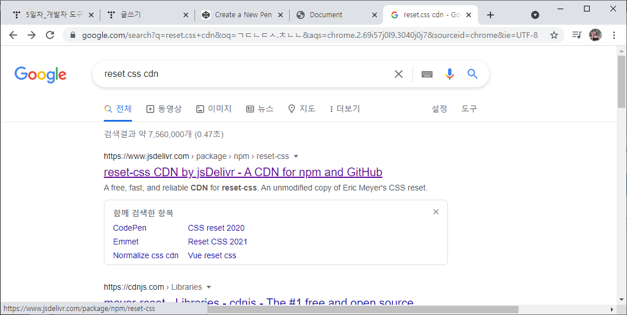The height and width of the screenshot is (315, 627).
Task: Click the 'A free, fast, and reliable CDN' snippet
Action: point(266,188)
